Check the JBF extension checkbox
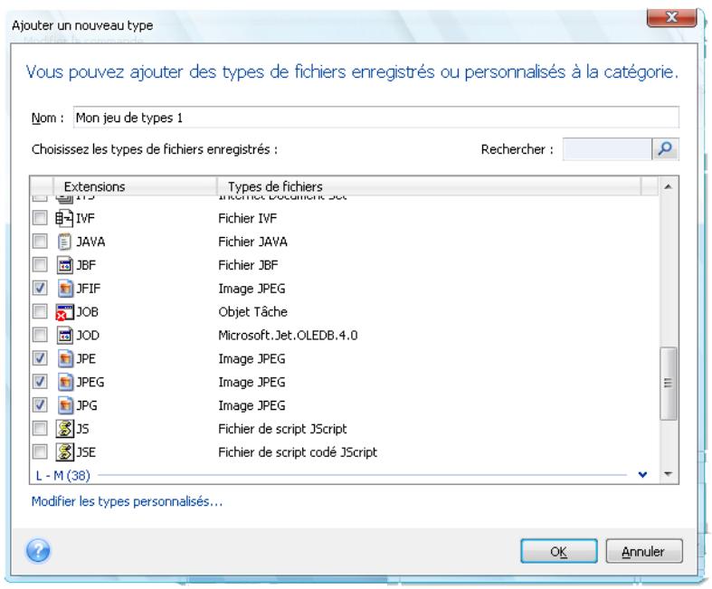Screen dimensions: 712x589 pyautogui.click(x=40, y=265)
